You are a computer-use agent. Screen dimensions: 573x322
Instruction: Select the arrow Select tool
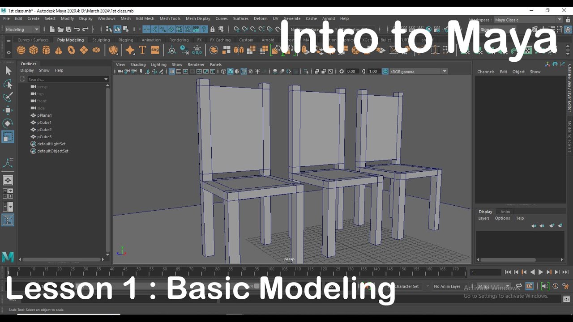pos(8,71)
